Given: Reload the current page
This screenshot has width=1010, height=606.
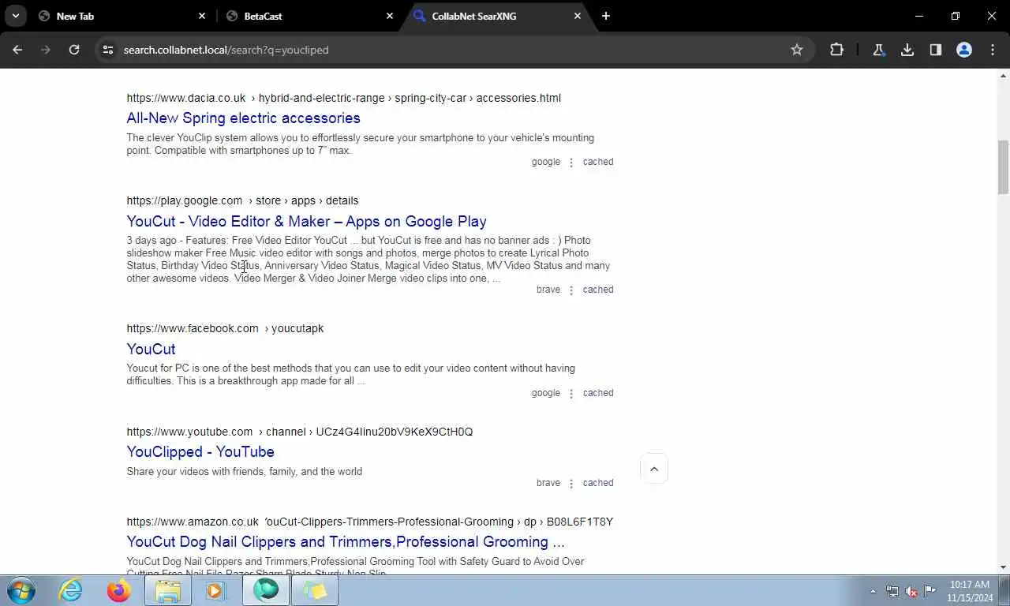Looking at the screenshot, I should point(74,50).
